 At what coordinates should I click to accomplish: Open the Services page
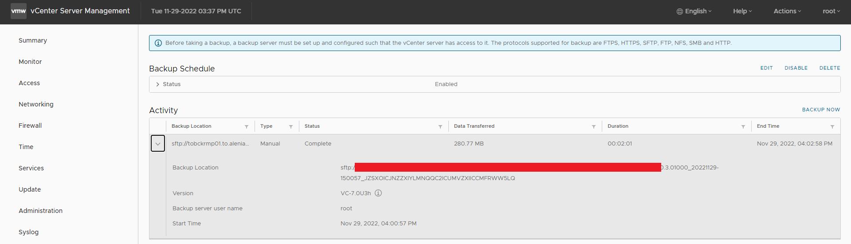click(31, 168)
